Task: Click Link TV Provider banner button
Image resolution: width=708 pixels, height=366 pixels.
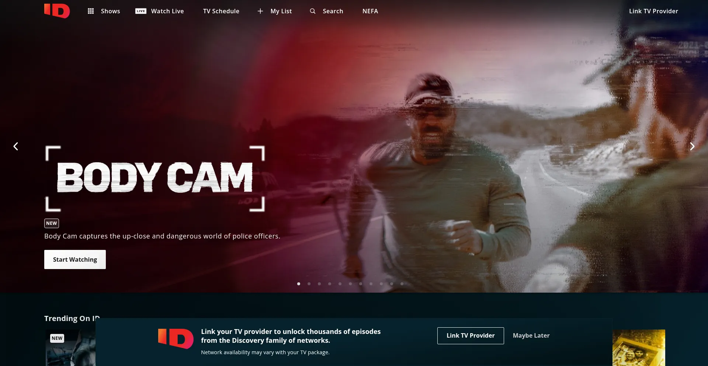Action: (x=471, y=335)
